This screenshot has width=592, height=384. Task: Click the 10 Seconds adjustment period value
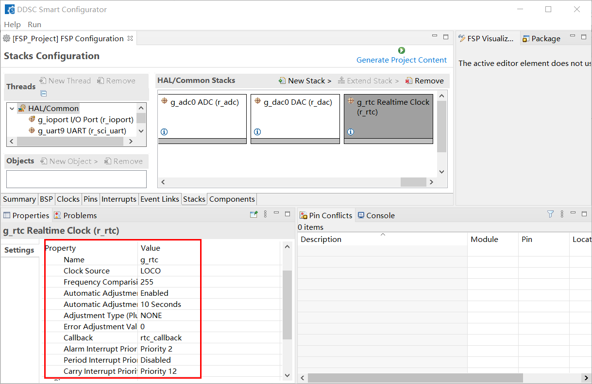click(x=161, y=304)
